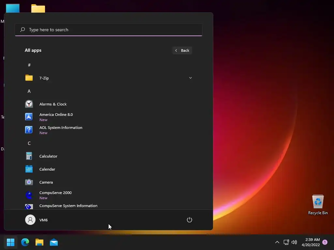Select the 'Alarms & Clock' label

(53, 104)
